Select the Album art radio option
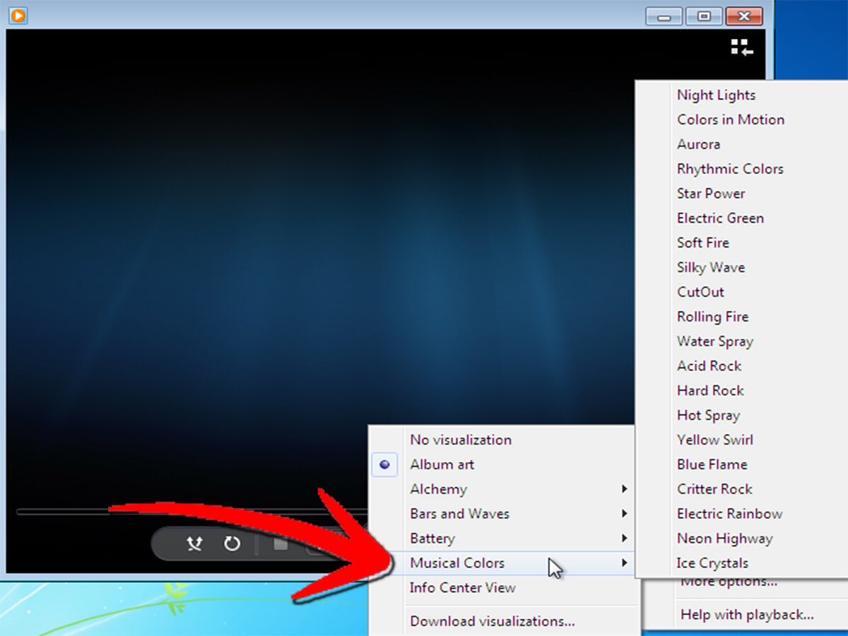848x636 pixels. click(x=442, y=464)
